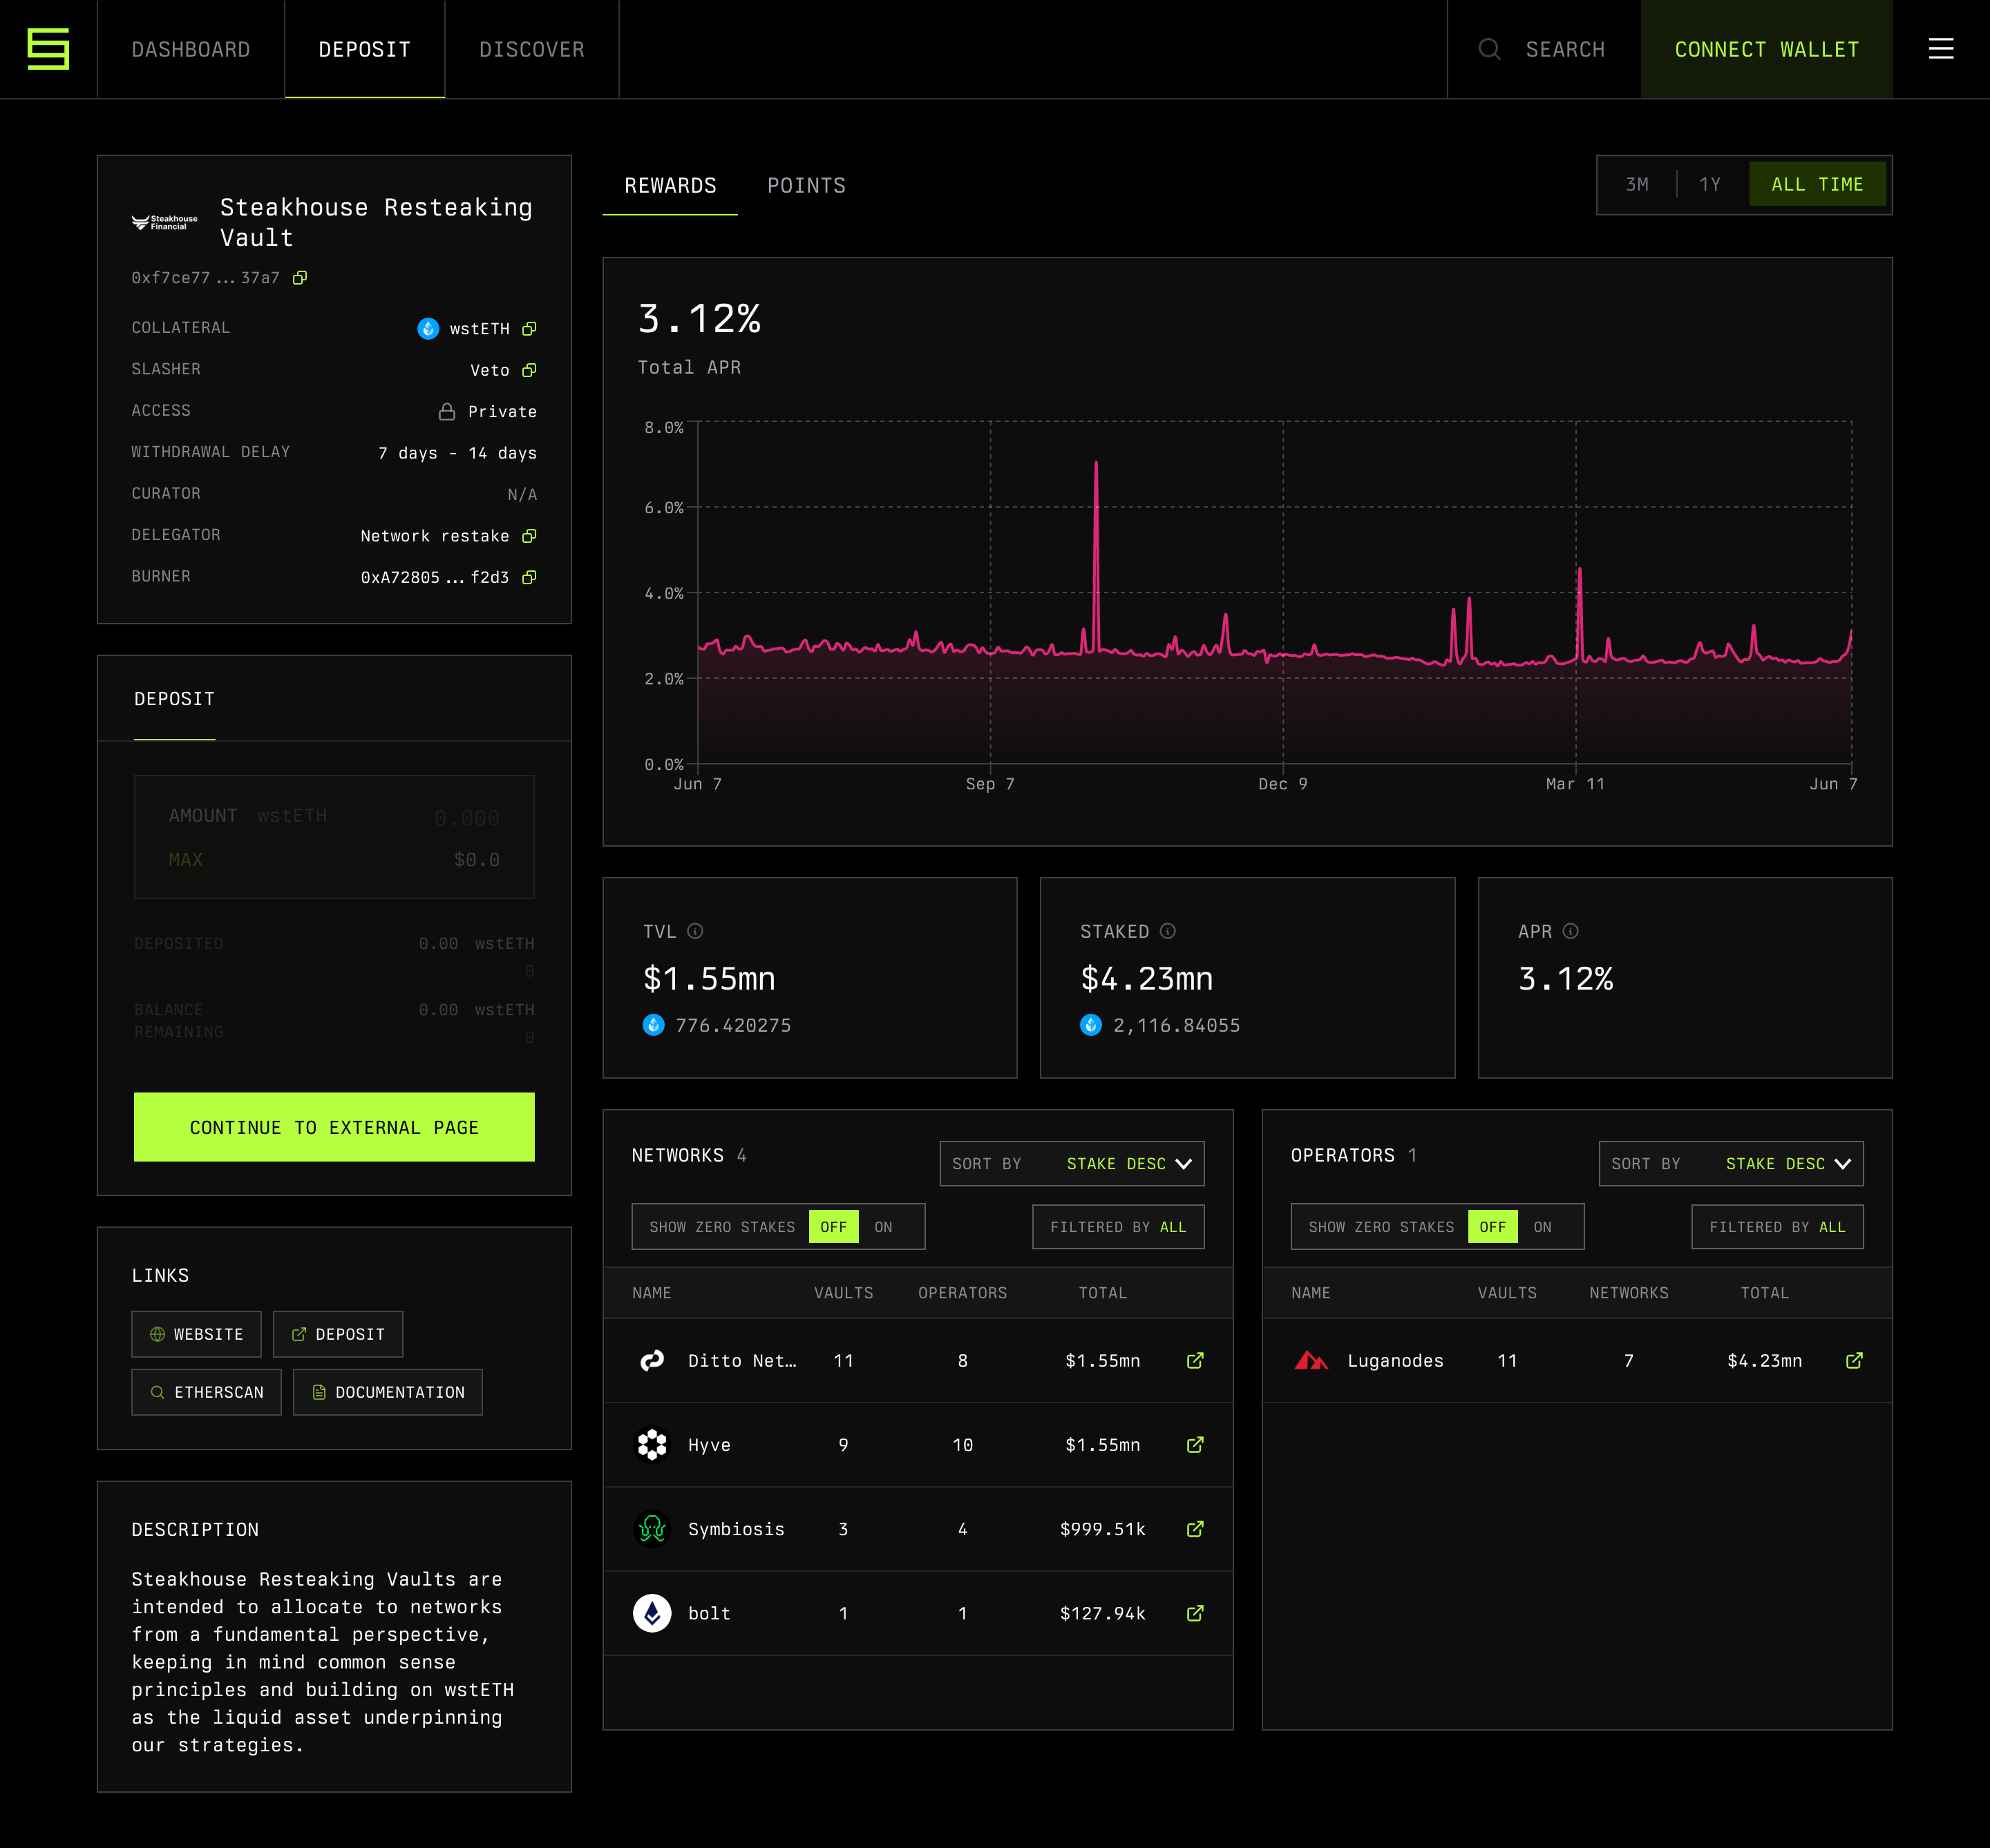Click the 776.420275 TVL amount

click(x=732, y=1025)
